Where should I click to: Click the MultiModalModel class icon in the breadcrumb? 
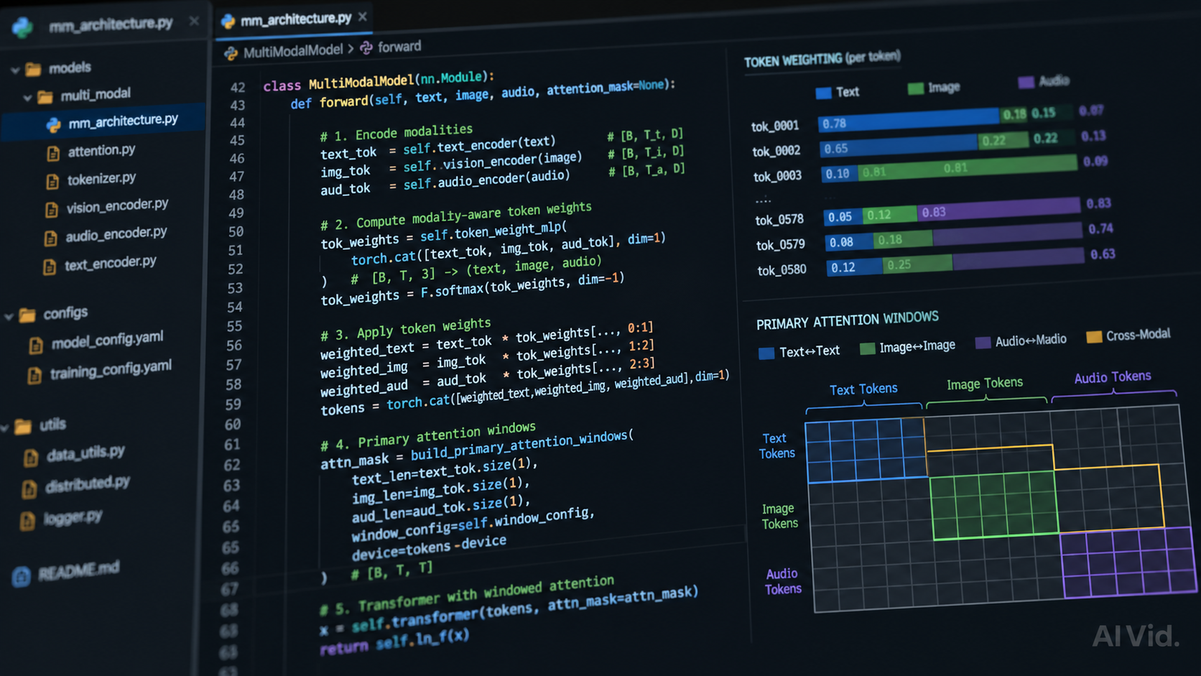[x=231, y=53]
